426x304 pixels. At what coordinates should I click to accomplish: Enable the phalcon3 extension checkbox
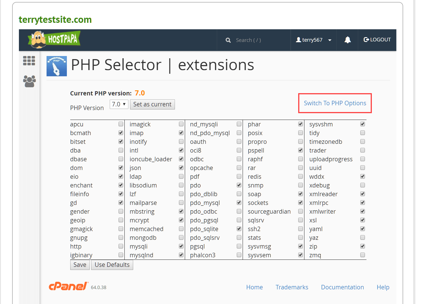point(239,255)
